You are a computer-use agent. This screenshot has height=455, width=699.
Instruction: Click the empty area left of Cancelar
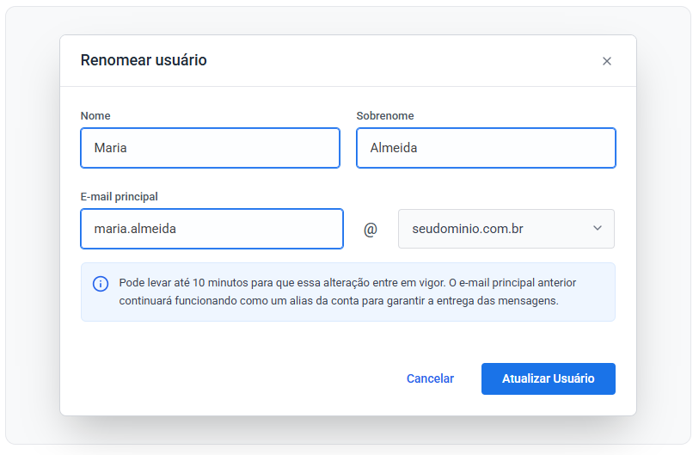(232, 378)
